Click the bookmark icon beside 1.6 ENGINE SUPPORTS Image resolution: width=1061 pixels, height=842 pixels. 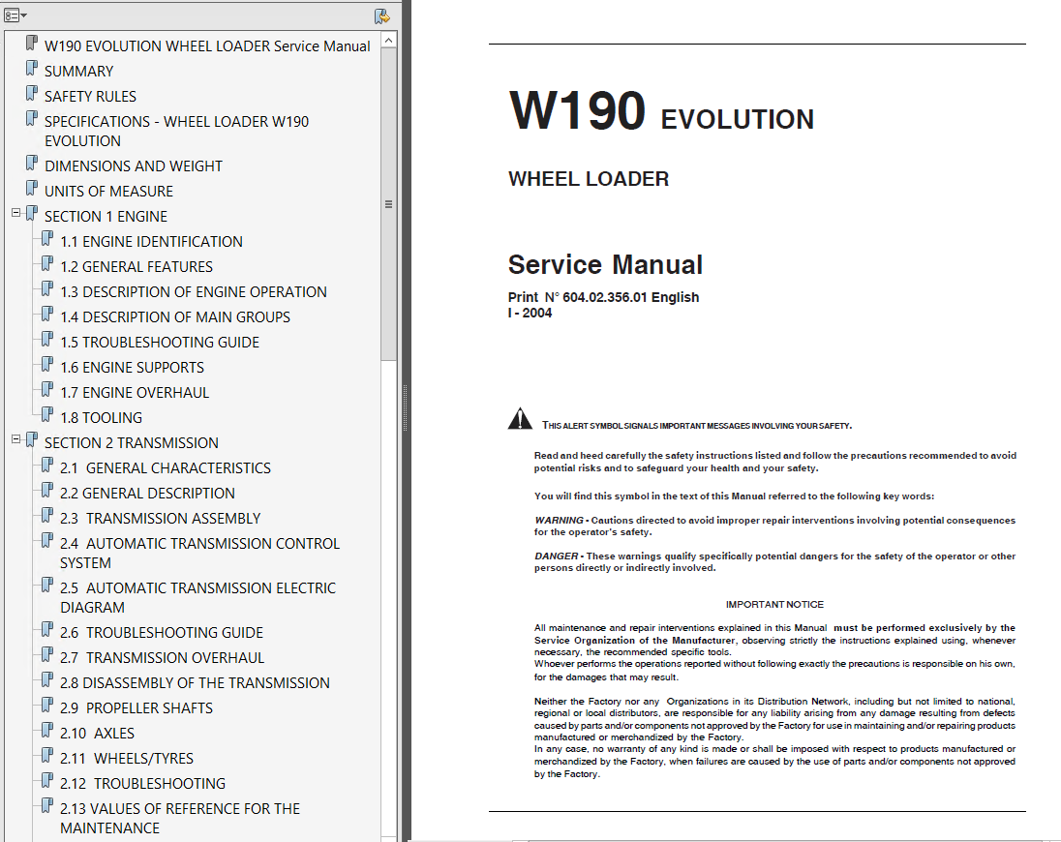47,365
